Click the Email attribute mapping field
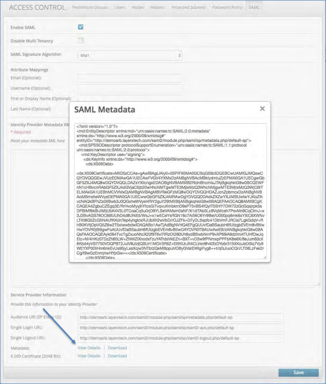Image resolution: width=326 pixels, height=384 pixels. 129,79
